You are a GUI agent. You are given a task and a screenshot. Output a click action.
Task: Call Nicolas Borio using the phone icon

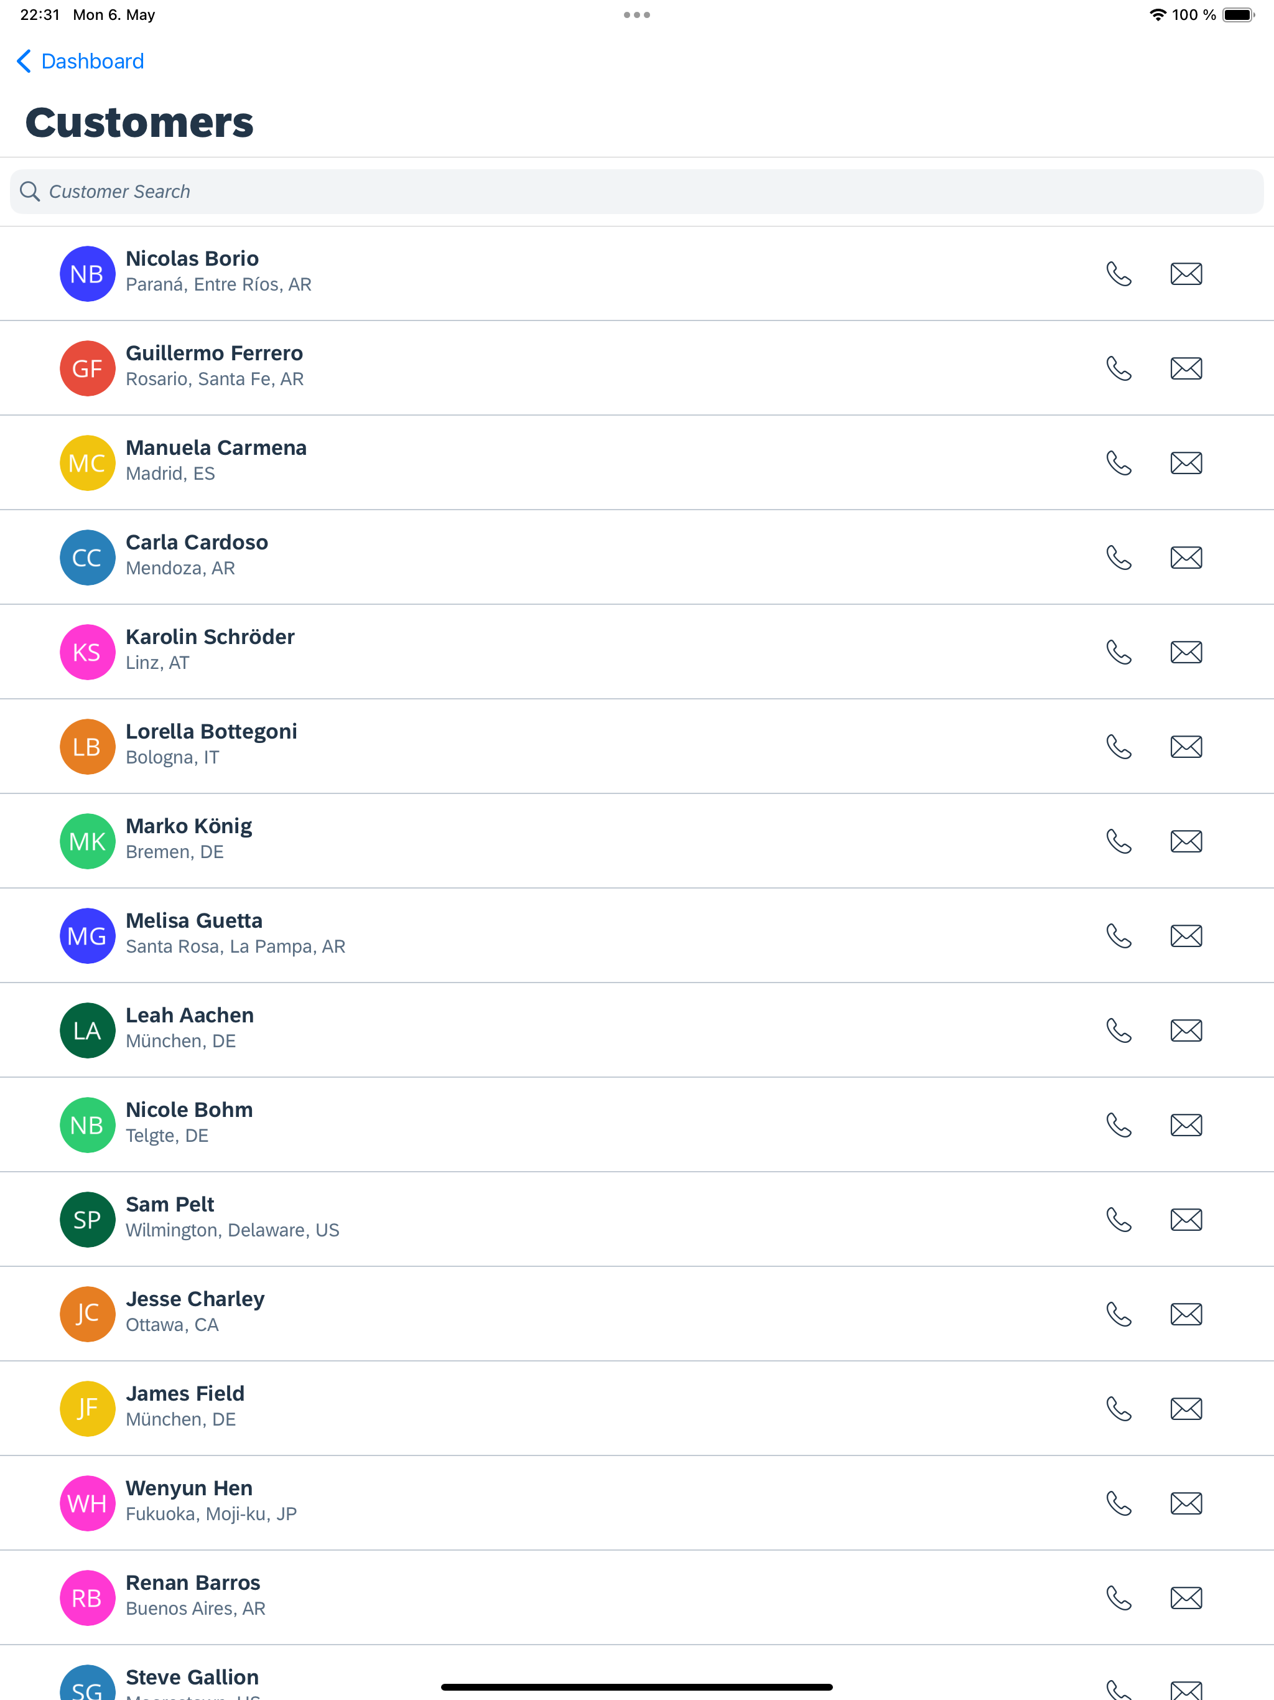pos(1118,274)
